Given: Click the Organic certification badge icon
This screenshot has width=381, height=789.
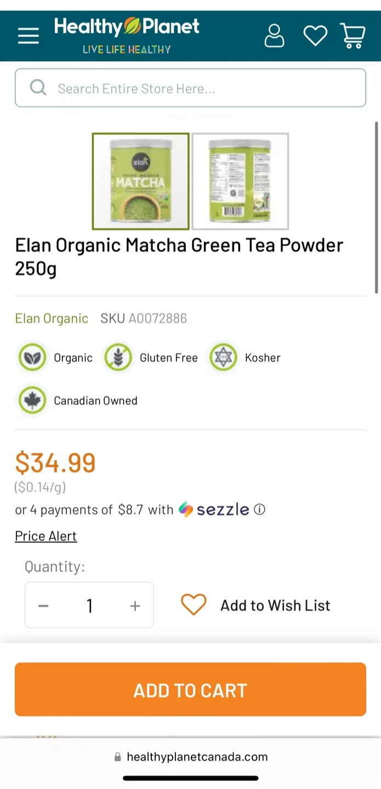Looking at the screenshot, I should click(x=32, y=357).
